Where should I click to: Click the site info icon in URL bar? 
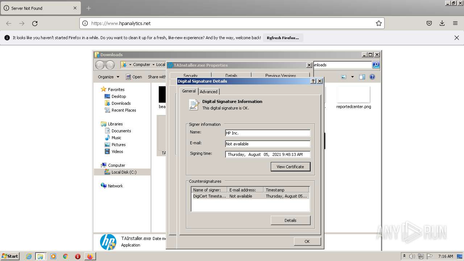click(85, 23)
